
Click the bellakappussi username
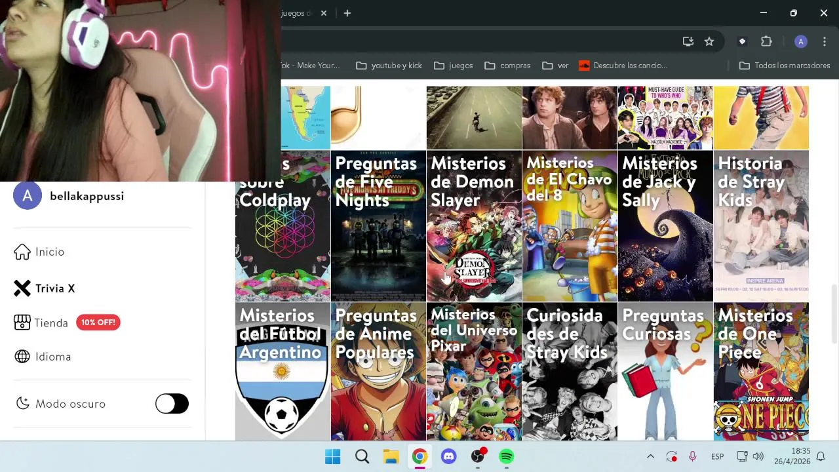point(87,196)
